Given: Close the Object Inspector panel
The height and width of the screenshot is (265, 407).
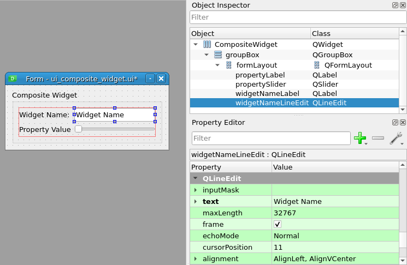Looking at the screenshot, I should click(x=403, y=5).
